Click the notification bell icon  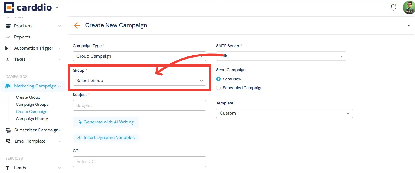point(393,7)
